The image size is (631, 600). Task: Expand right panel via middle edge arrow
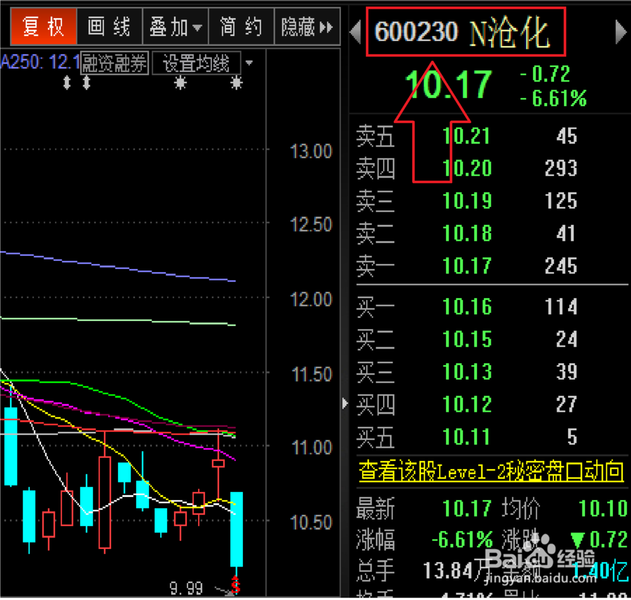pos(345,402)
